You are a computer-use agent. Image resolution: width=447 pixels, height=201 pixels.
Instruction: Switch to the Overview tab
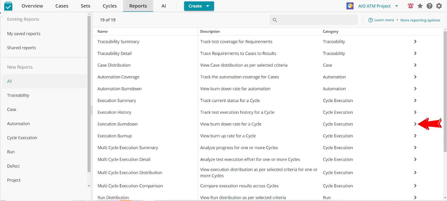point(32,6)
